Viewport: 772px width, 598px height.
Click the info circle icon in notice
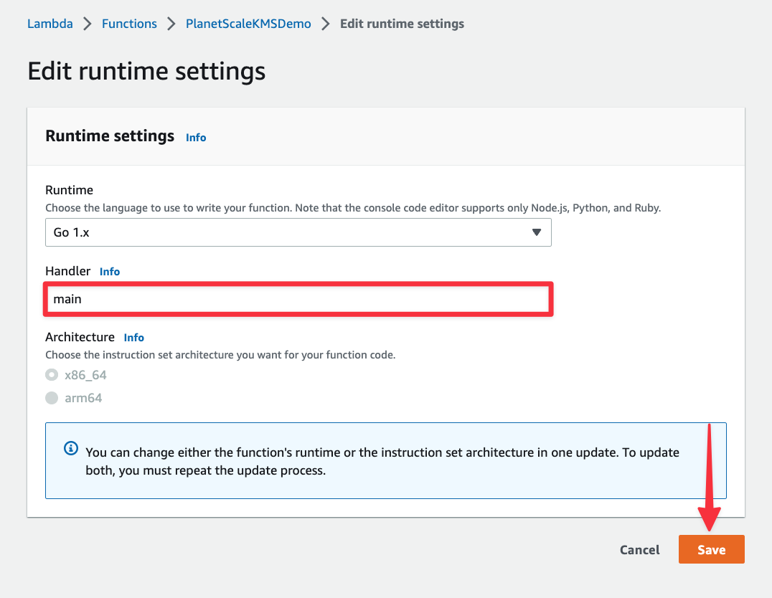(x=71, y=448)
